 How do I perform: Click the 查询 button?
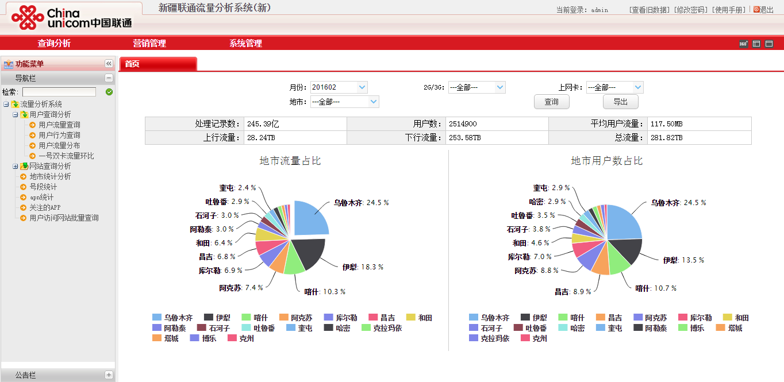click(552, 102)
